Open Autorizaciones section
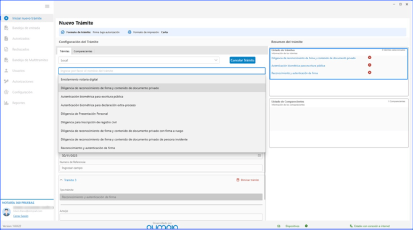 23,81
